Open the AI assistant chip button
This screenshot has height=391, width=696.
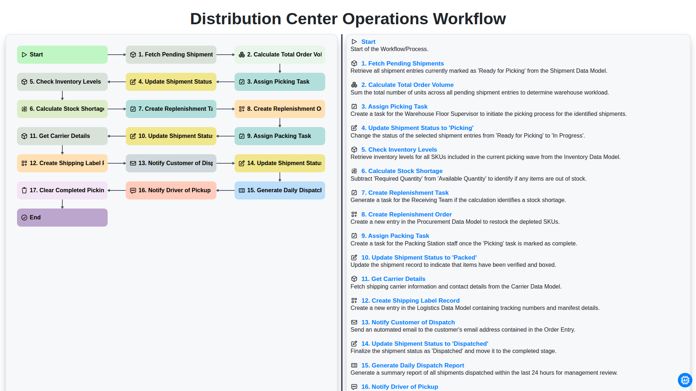685,380
